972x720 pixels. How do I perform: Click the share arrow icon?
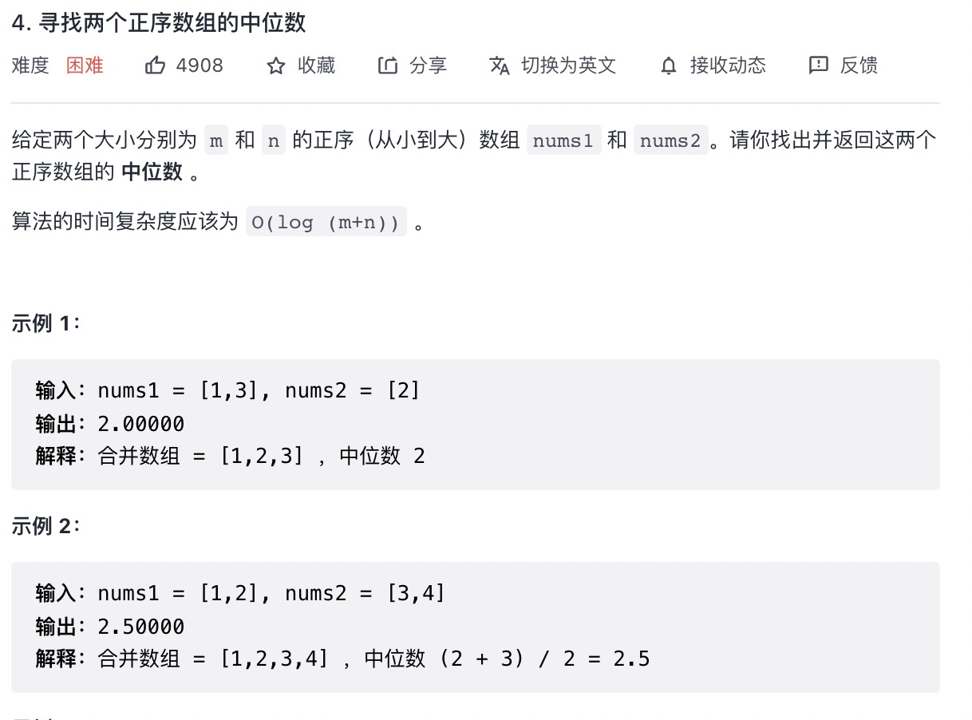tap(388, 65)
